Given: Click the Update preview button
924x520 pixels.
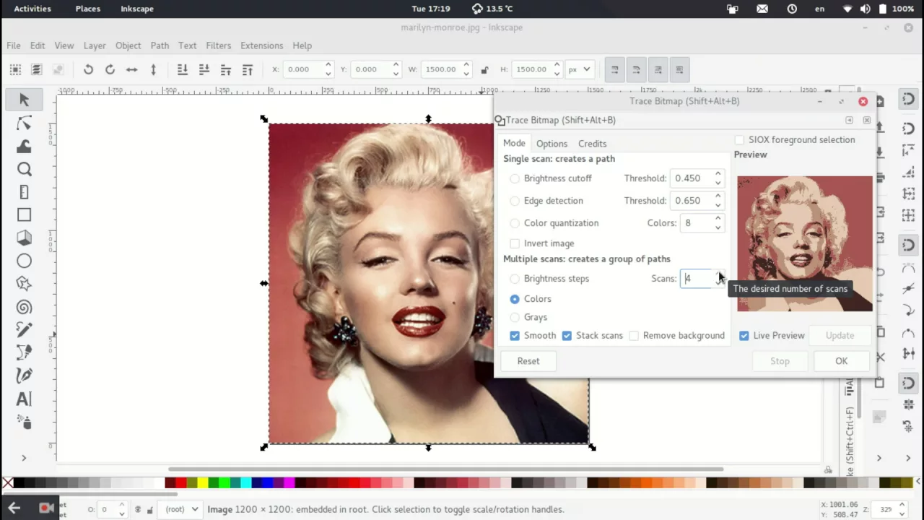Looking at the screenshot, I should tap(840, 336).
